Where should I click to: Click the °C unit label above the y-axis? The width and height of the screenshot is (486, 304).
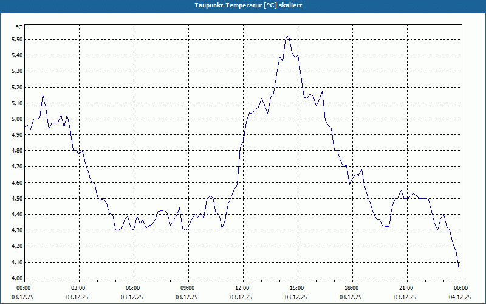[19, 27]
